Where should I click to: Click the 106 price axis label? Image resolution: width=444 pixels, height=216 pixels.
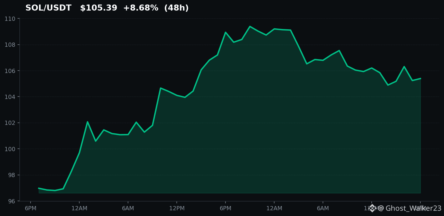10,71
